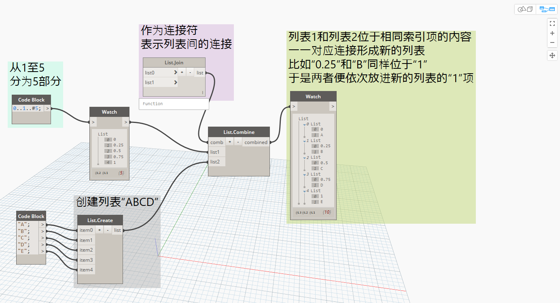Add an input port on List.Combine
Screen dimensions: 560x303
click(230, 142)
